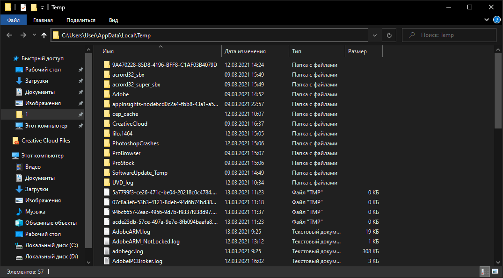Click the Refresh button beside address bar

389,35
